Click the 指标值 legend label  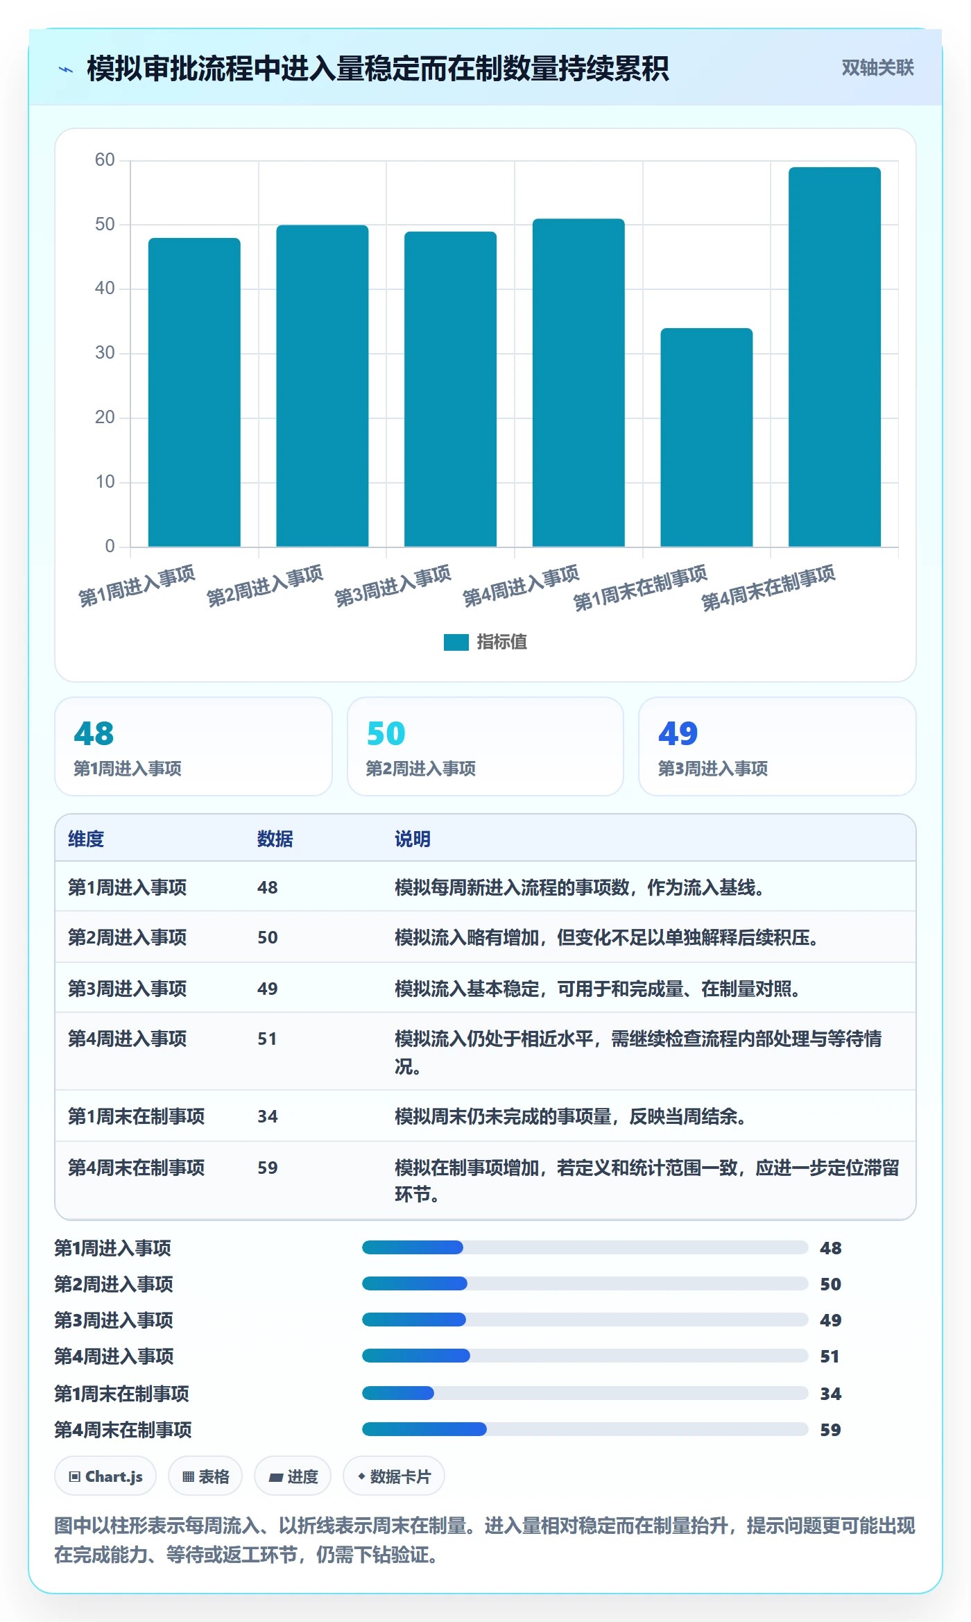click(x=501, y=642)
